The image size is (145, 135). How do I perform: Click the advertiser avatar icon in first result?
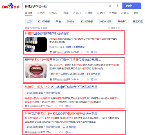[x=51, y=52]
